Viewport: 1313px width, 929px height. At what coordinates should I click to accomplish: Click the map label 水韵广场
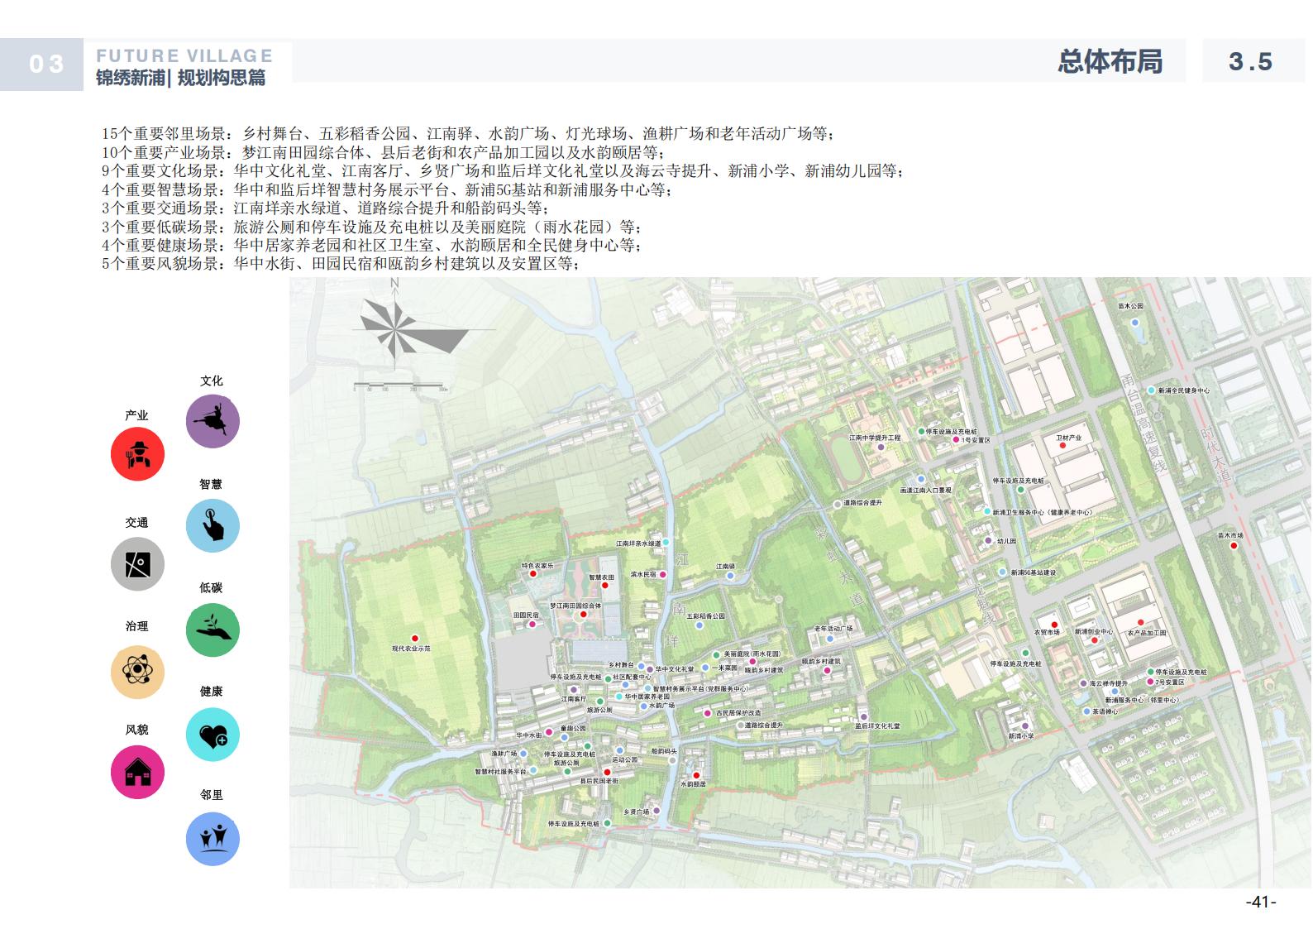662,706
